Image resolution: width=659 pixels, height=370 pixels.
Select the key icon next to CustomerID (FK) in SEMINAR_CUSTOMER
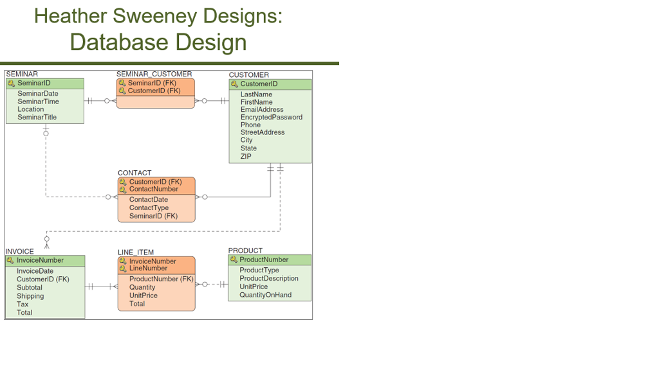pyautogui.click(x=122, y=90)
